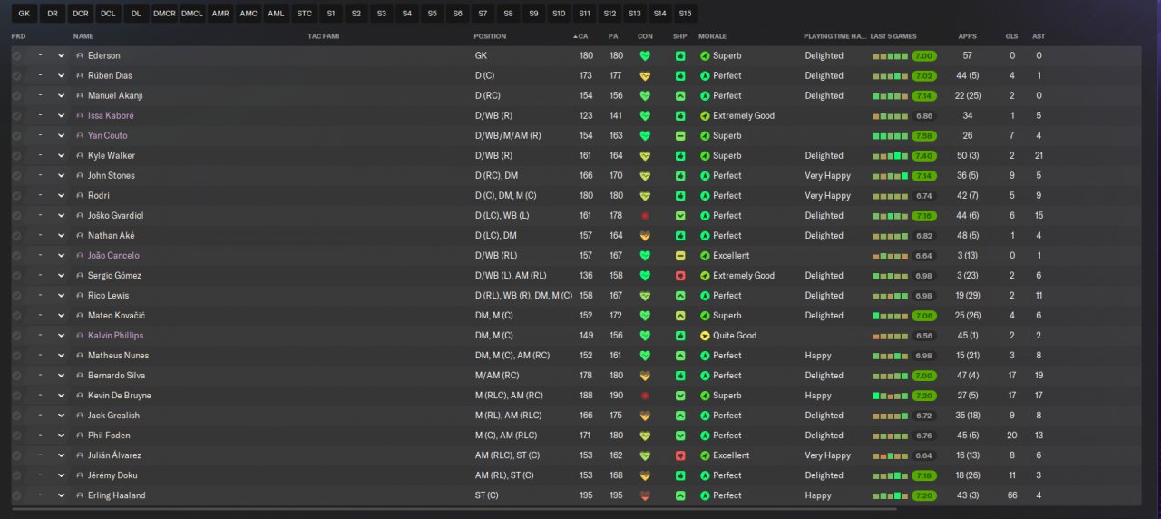Toggle Erling Haaland's picked checkmark
This screenshot has height=519, width=1161.
tap(16, 495)
